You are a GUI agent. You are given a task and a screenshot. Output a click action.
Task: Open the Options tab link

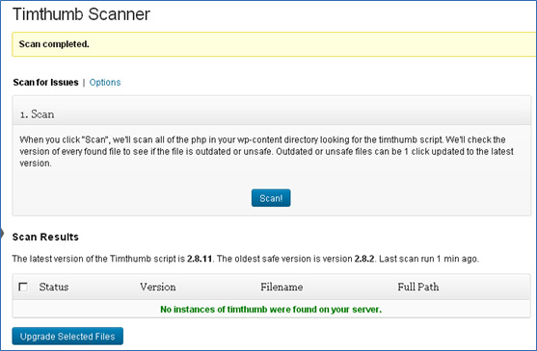pos(105,83)
